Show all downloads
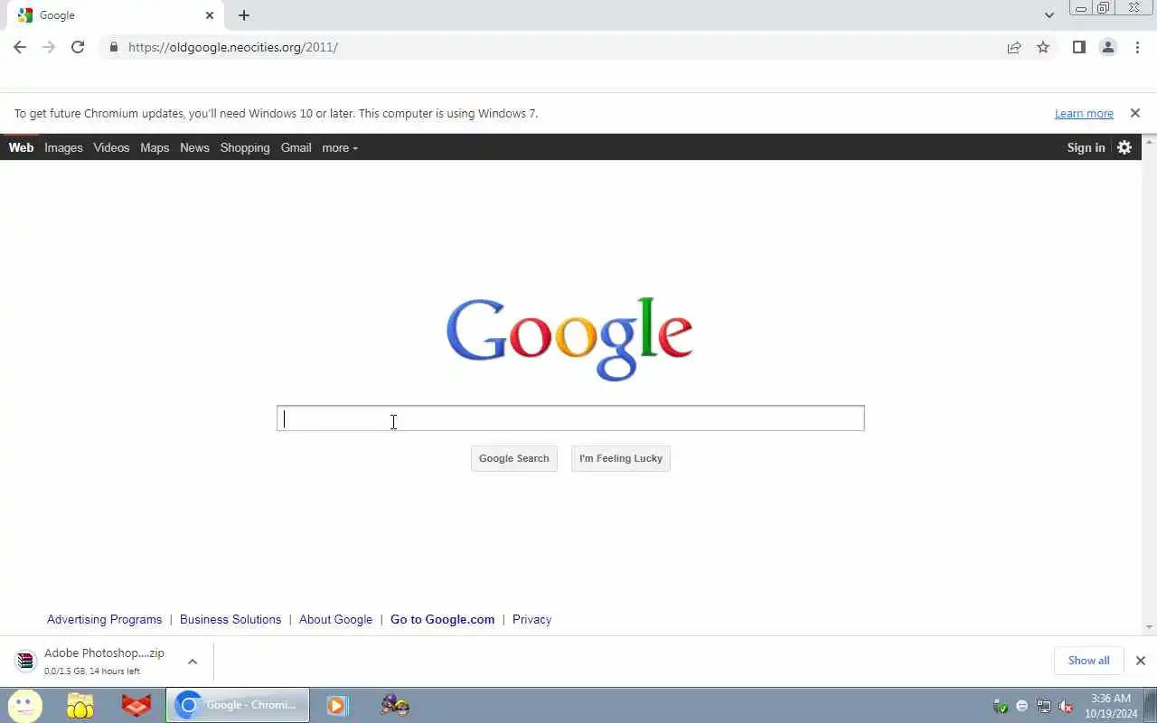The width and height of the screenshot is (1157, 723). [x=1088, y=661]
